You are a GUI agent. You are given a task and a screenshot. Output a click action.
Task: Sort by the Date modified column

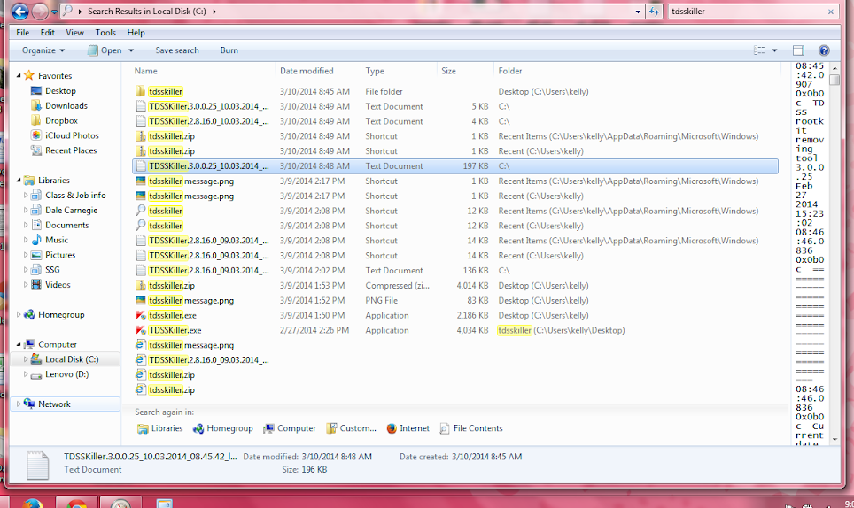307,71
